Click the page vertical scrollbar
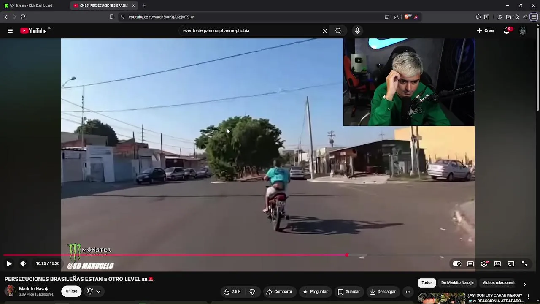The width and height of the screenshot is (540, 304). pyautogui.click(x=537, y=70)
